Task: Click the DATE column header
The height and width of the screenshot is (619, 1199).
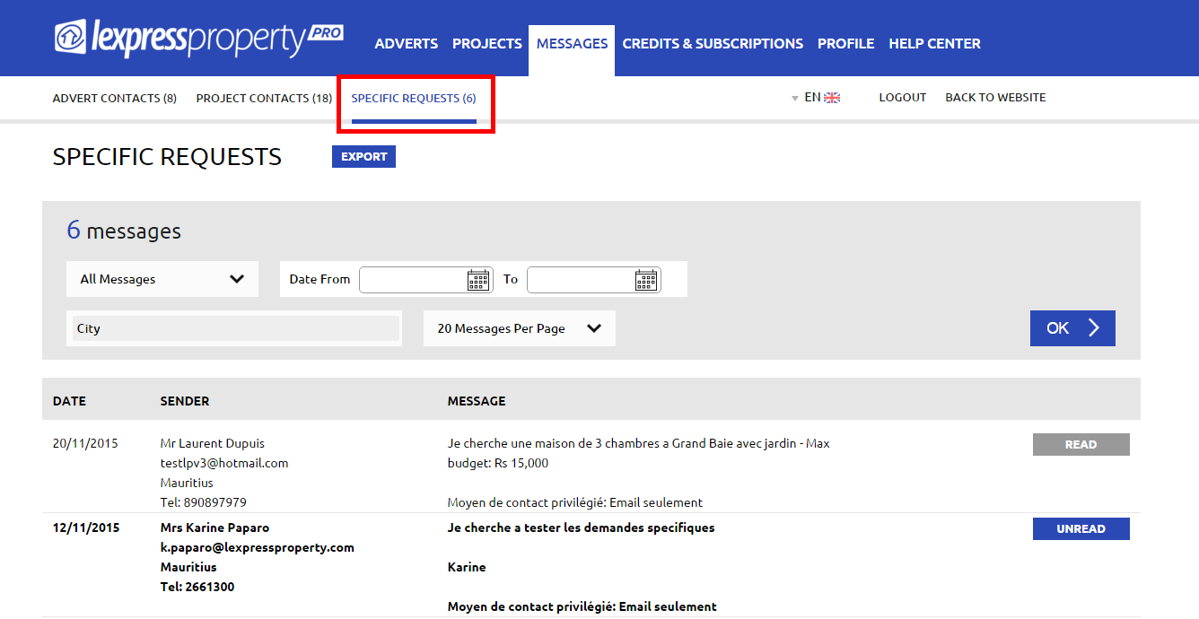Action: click(x=69, y=401)
